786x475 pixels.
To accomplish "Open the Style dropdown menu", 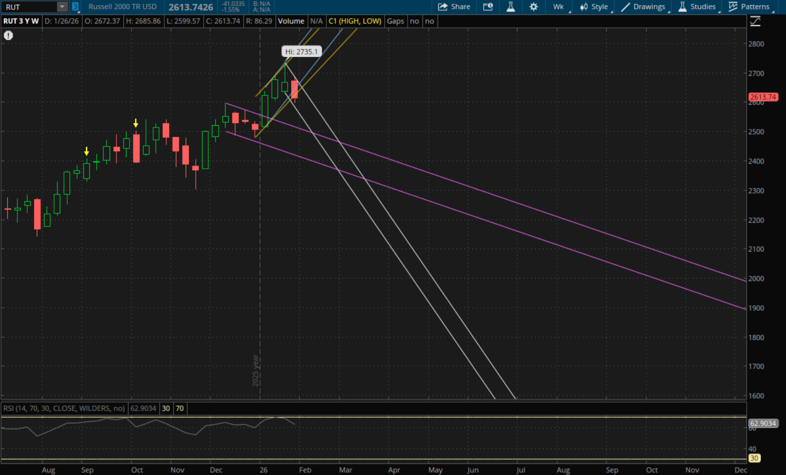I will coord(594,7).
